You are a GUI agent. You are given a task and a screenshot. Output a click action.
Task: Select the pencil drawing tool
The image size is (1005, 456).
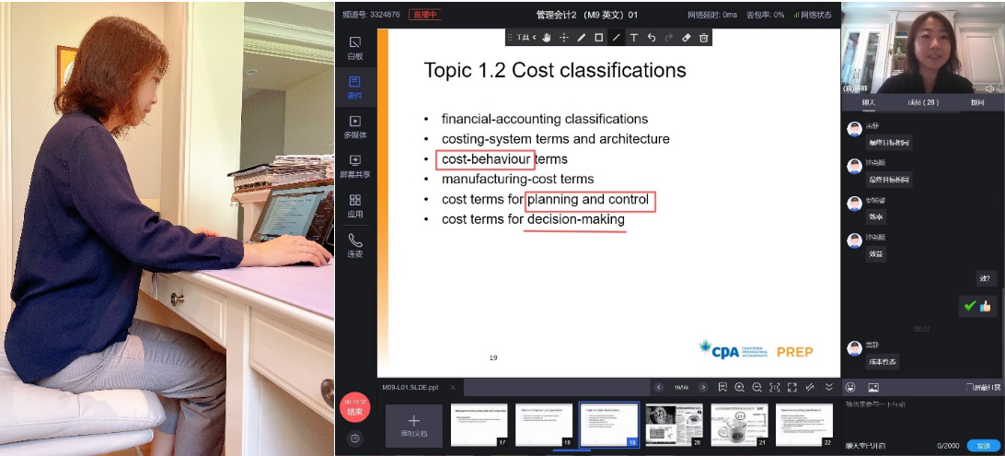point(581,38)
